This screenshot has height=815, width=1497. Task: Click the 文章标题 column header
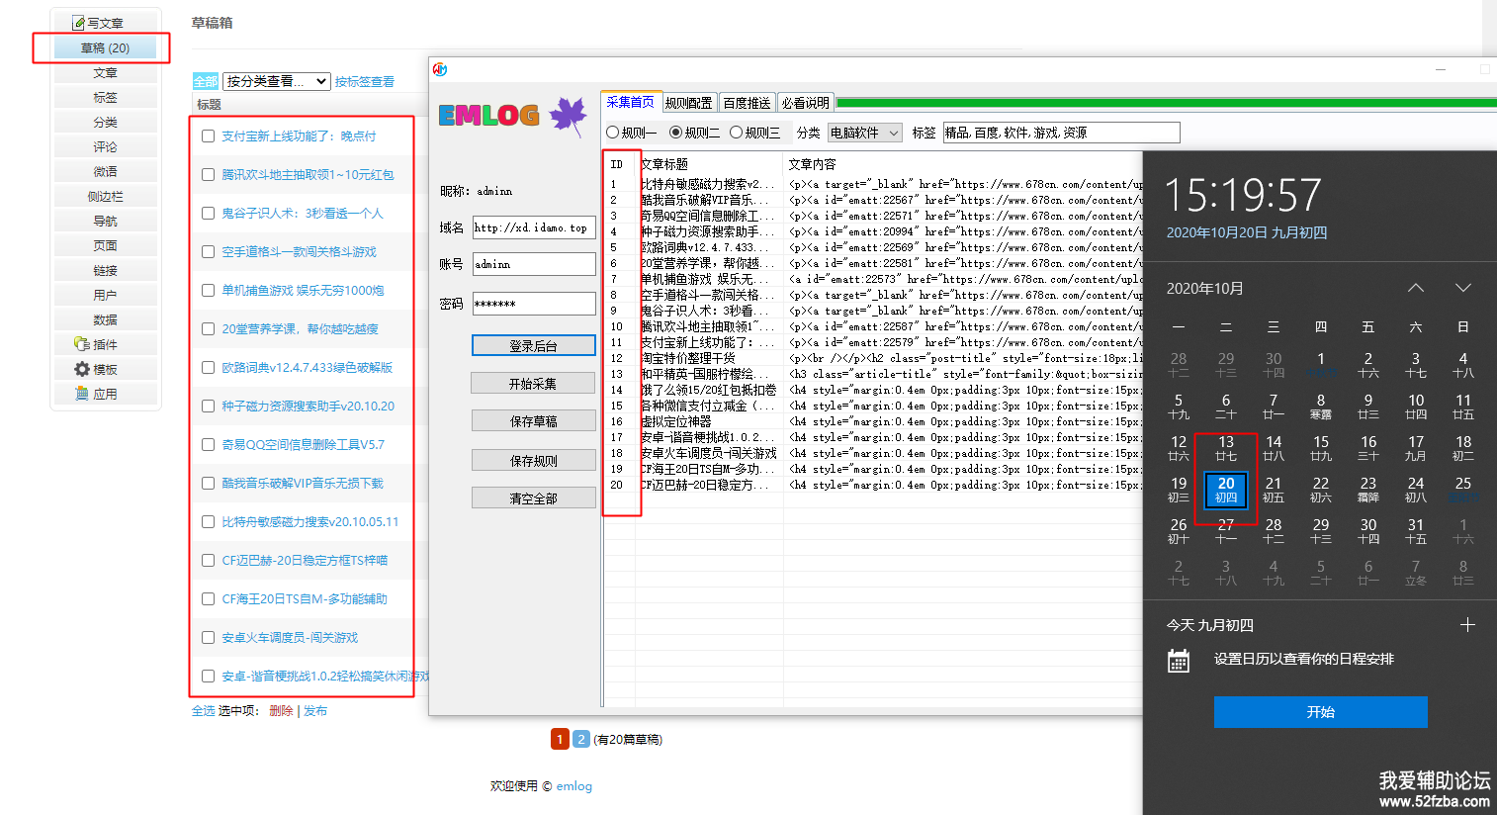click(x=710, y=164)
